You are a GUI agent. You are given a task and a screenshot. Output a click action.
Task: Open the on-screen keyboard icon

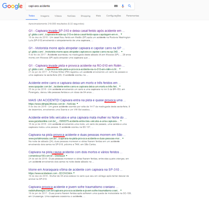click(x=116, y=6)
